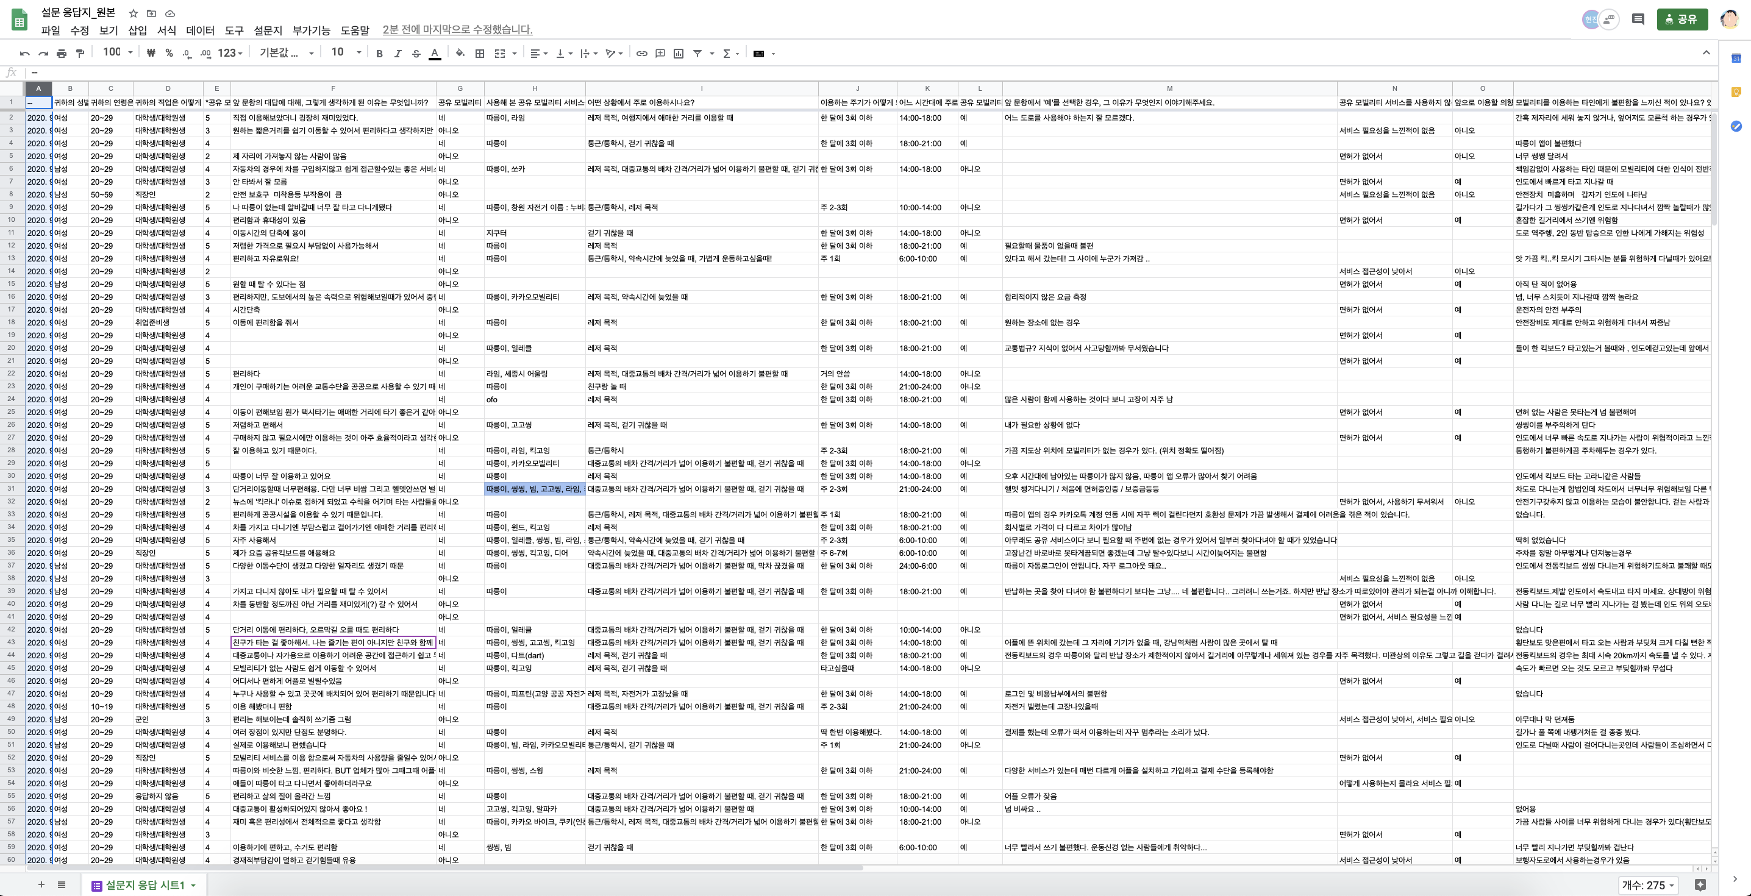1751x896 pixels.
Task: Toggle bold formatting
Action: coord(379,53)
